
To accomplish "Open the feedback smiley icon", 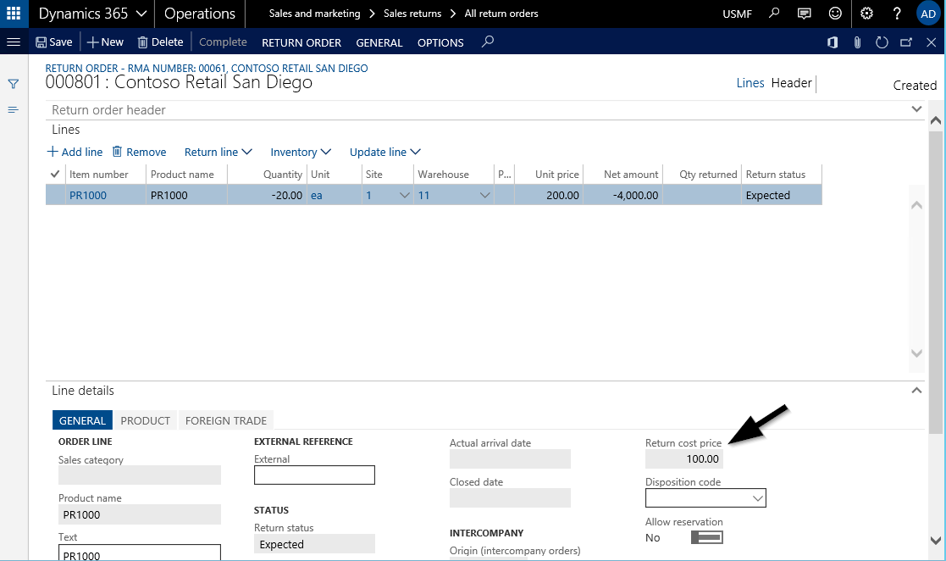I will pyautogui.click(x=835, y=14).
